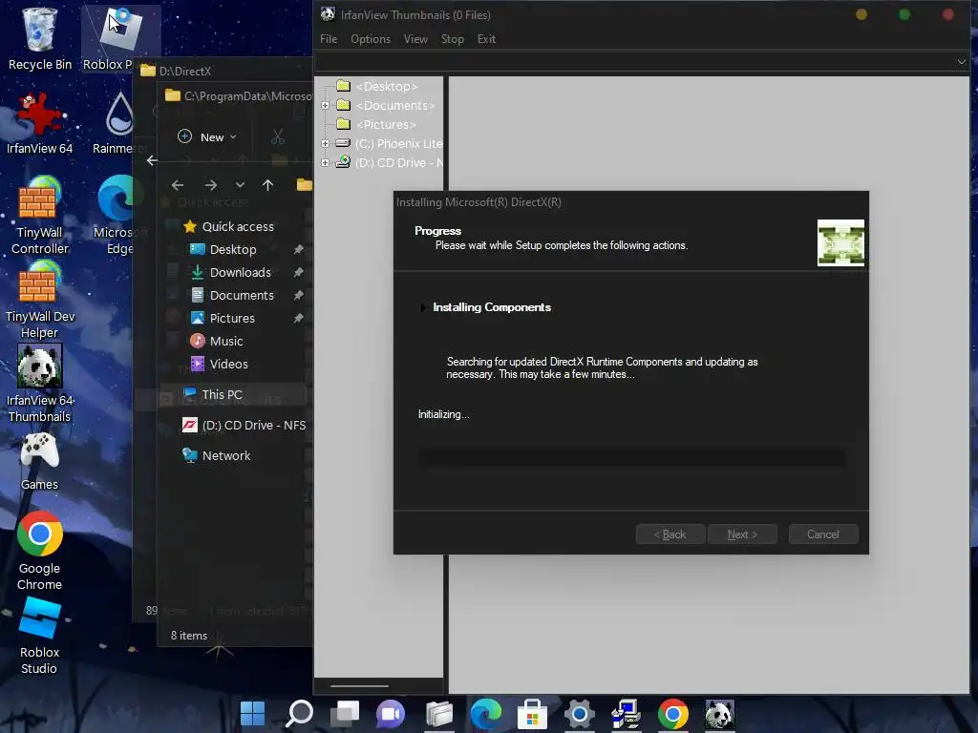Click the Cut scissors icon in Explorer
978x733 pixels.
click(x=278, y=137)
